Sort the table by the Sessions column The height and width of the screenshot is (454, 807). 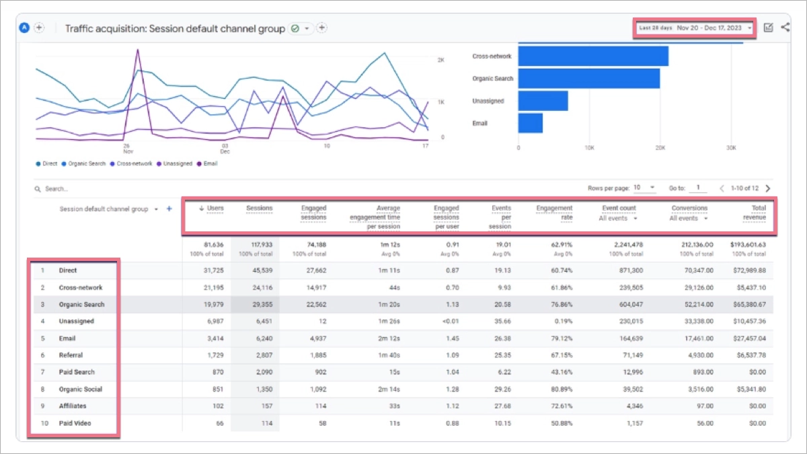click(x=260, y=209)
